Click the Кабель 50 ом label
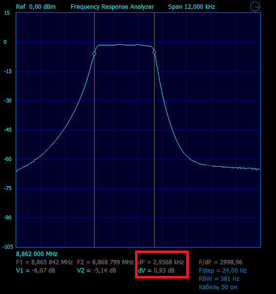This screenshot has height=294, width=276. [x=218, y=287]
